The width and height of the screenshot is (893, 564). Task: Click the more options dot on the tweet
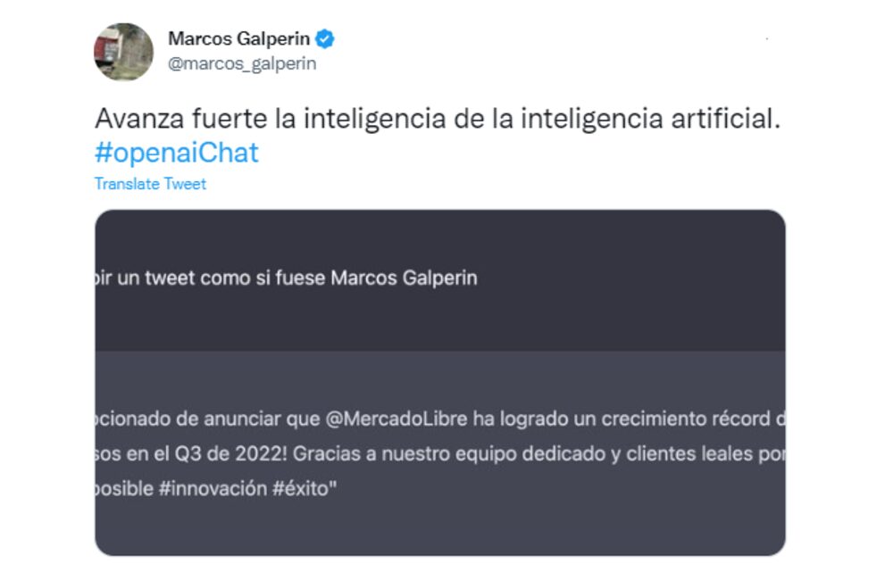point(764,39)
